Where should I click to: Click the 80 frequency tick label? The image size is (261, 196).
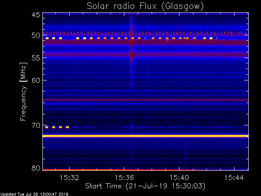[x=36, y=168]
